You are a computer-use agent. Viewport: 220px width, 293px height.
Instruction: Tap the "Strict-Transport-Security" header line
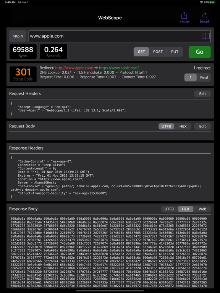(63, 193)
